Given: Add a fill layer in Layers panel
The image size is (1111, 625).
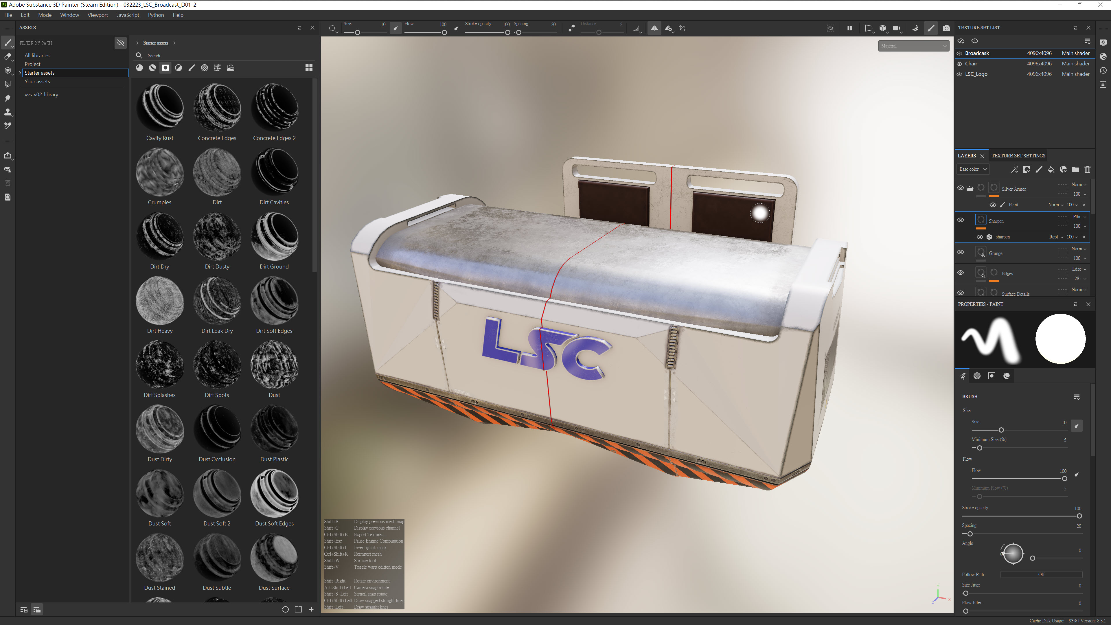Looking at the screenshot, I should tap(1051, 170).
